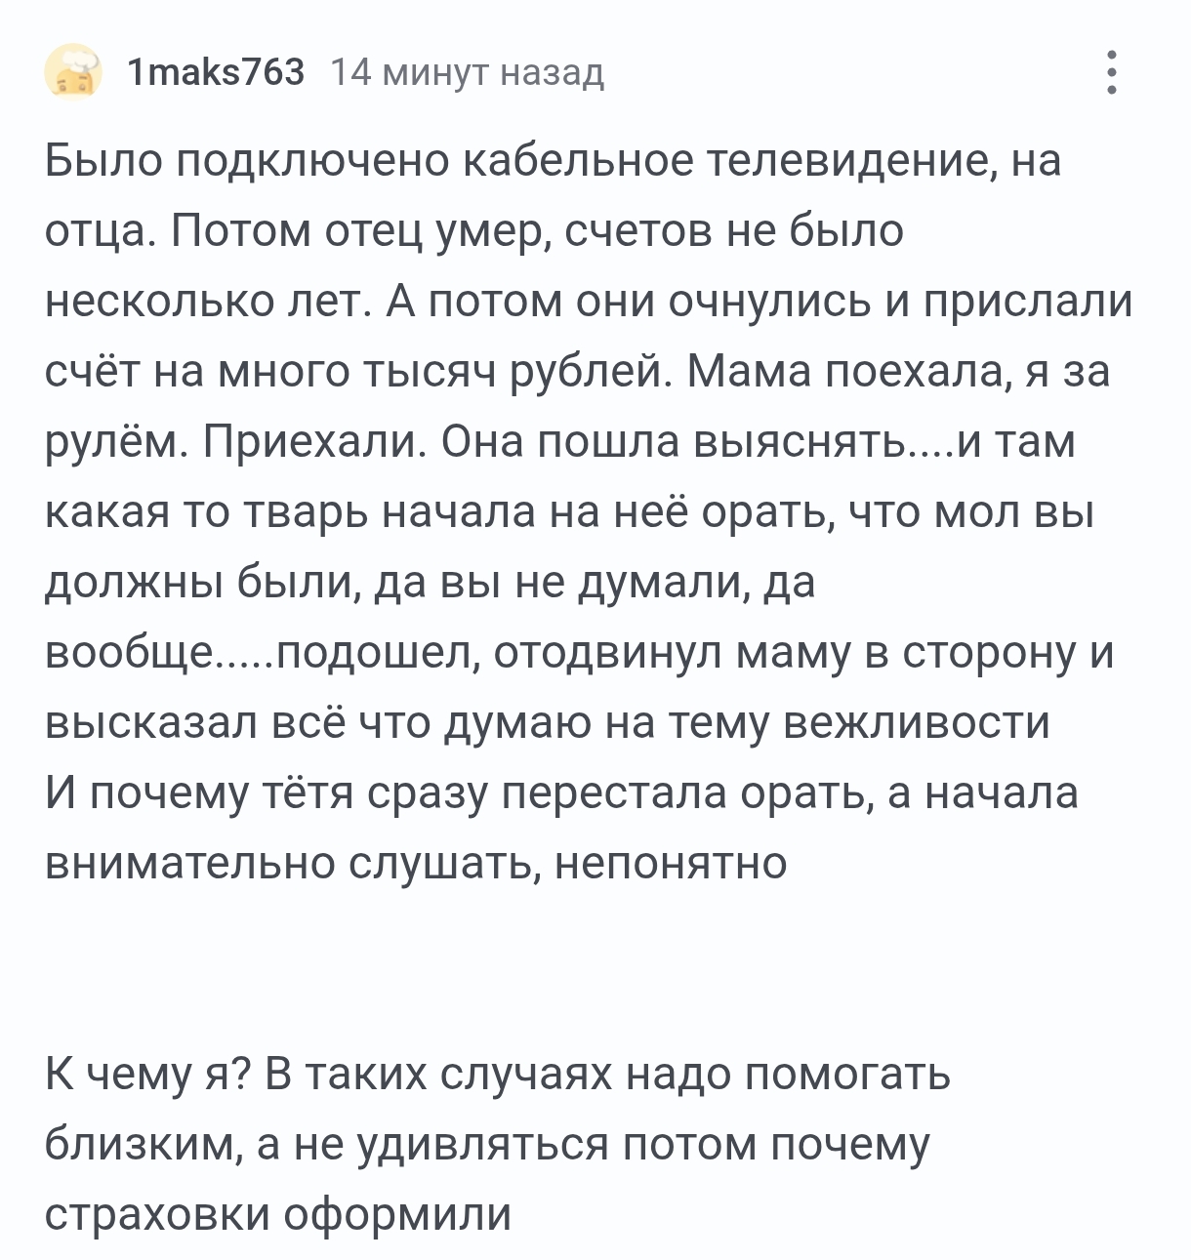
Task: Click the last line "страховки оформили"
Action: [278, 1215]
